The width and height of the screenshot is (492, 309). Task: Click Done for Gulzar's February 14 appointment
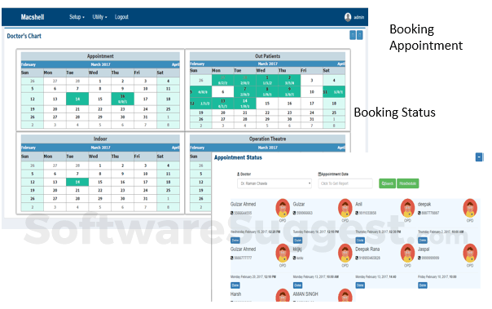pyautogui.click(x=297, y=241)
